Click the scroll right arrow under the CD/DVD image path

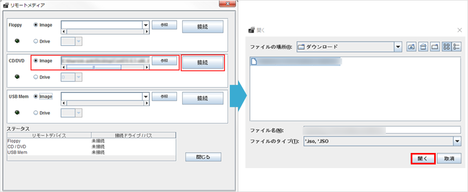click(147, 68)
